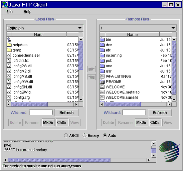Click log line "257 "/" is current directory."
The height and width of the screenshot is (171, 183).
coord(26,150)
